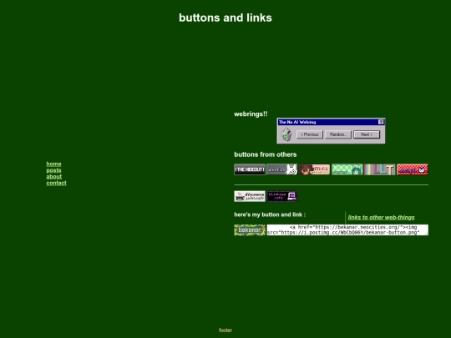451x338 pixels.
Task: Click the Random webring button
Action: pos(338,134)
